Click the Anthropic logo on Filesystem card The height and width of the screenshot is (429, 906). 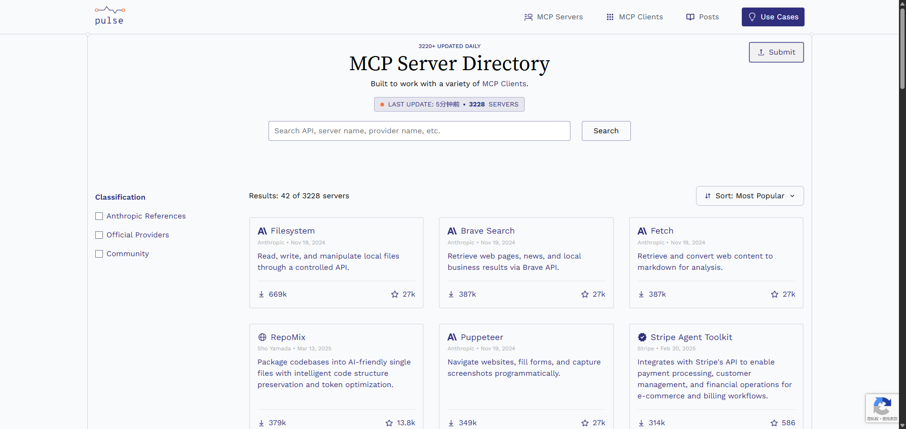(x=262, y=231)
